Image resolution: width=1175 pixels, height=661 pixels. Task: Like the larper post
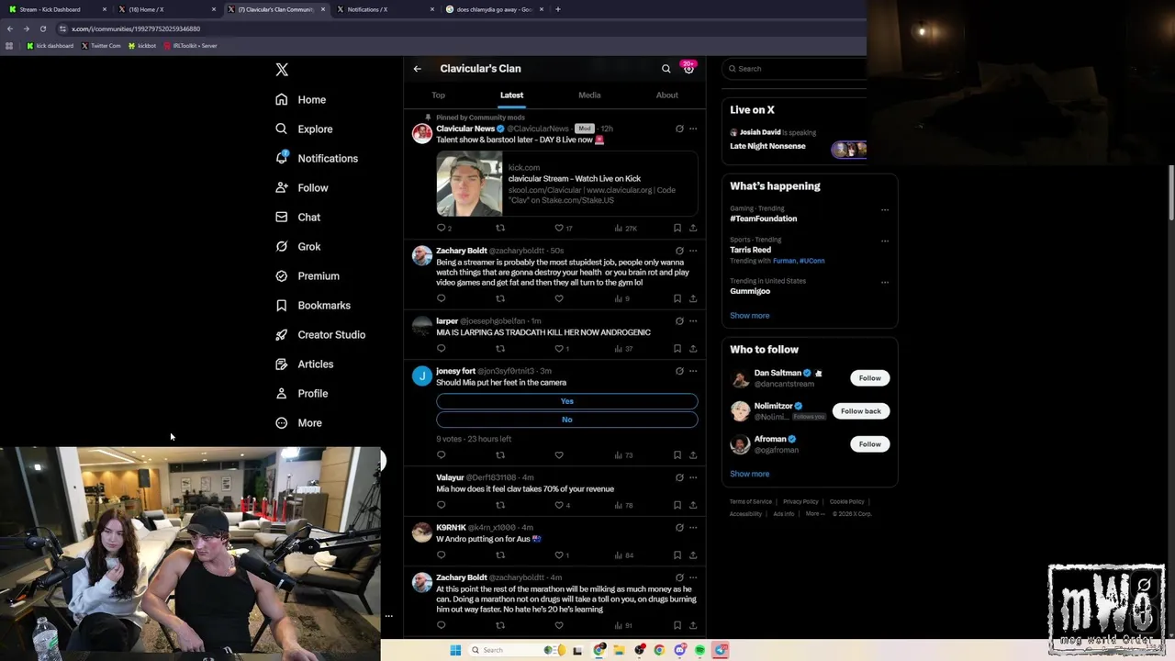tap(562, 349)
